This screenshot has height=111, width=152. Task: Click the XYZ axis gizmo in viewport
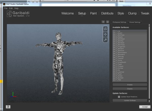[x=13, y=95]
